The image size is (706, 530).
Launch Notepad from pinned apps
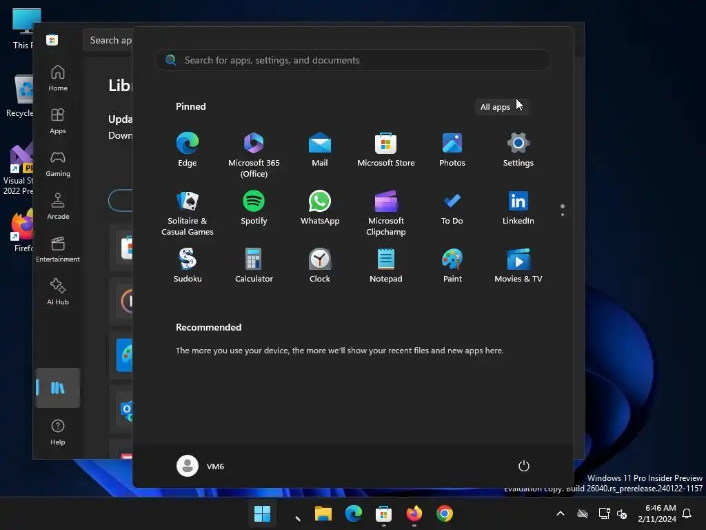[x=386, y=266]
